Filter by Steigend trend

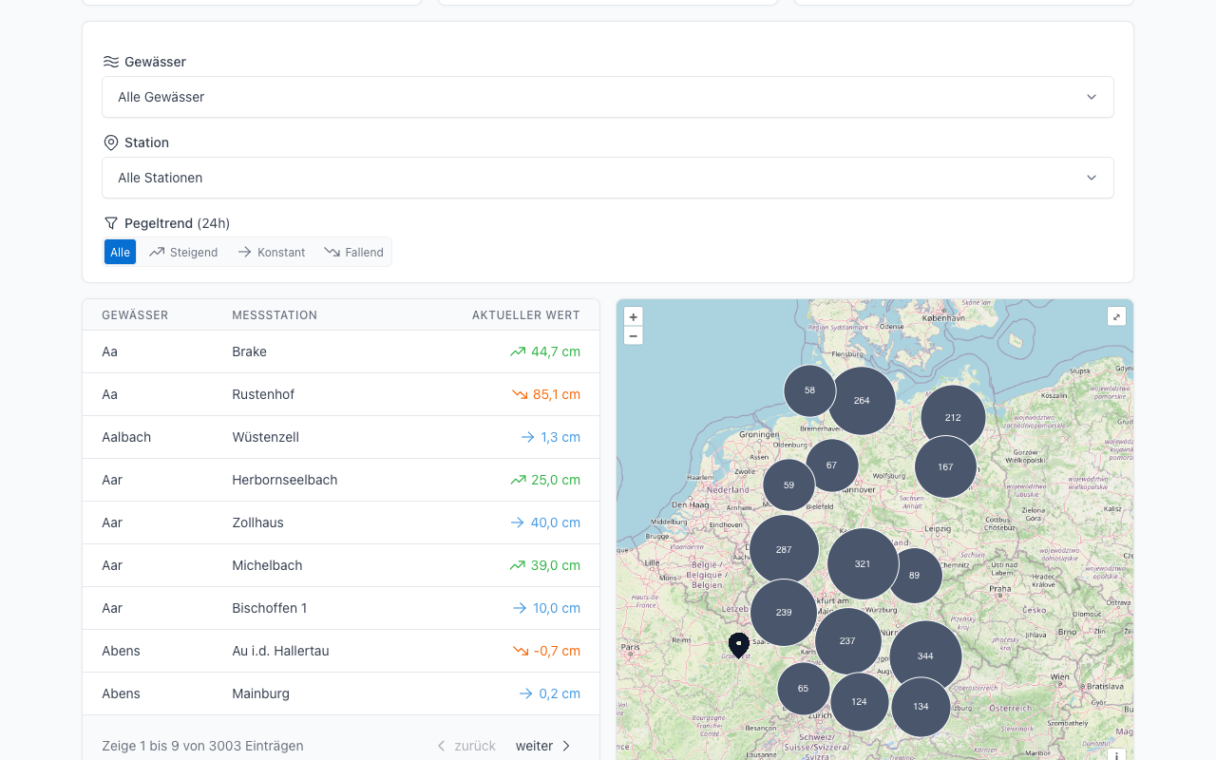[x=183, y=252]
